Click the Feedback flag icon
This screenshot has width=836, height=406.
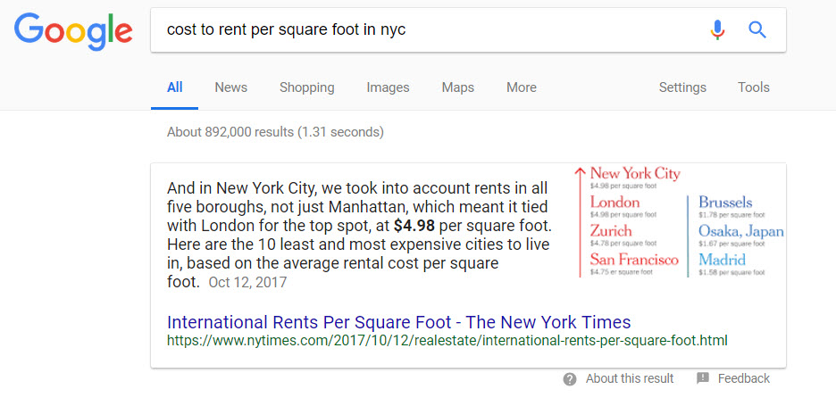703,378
